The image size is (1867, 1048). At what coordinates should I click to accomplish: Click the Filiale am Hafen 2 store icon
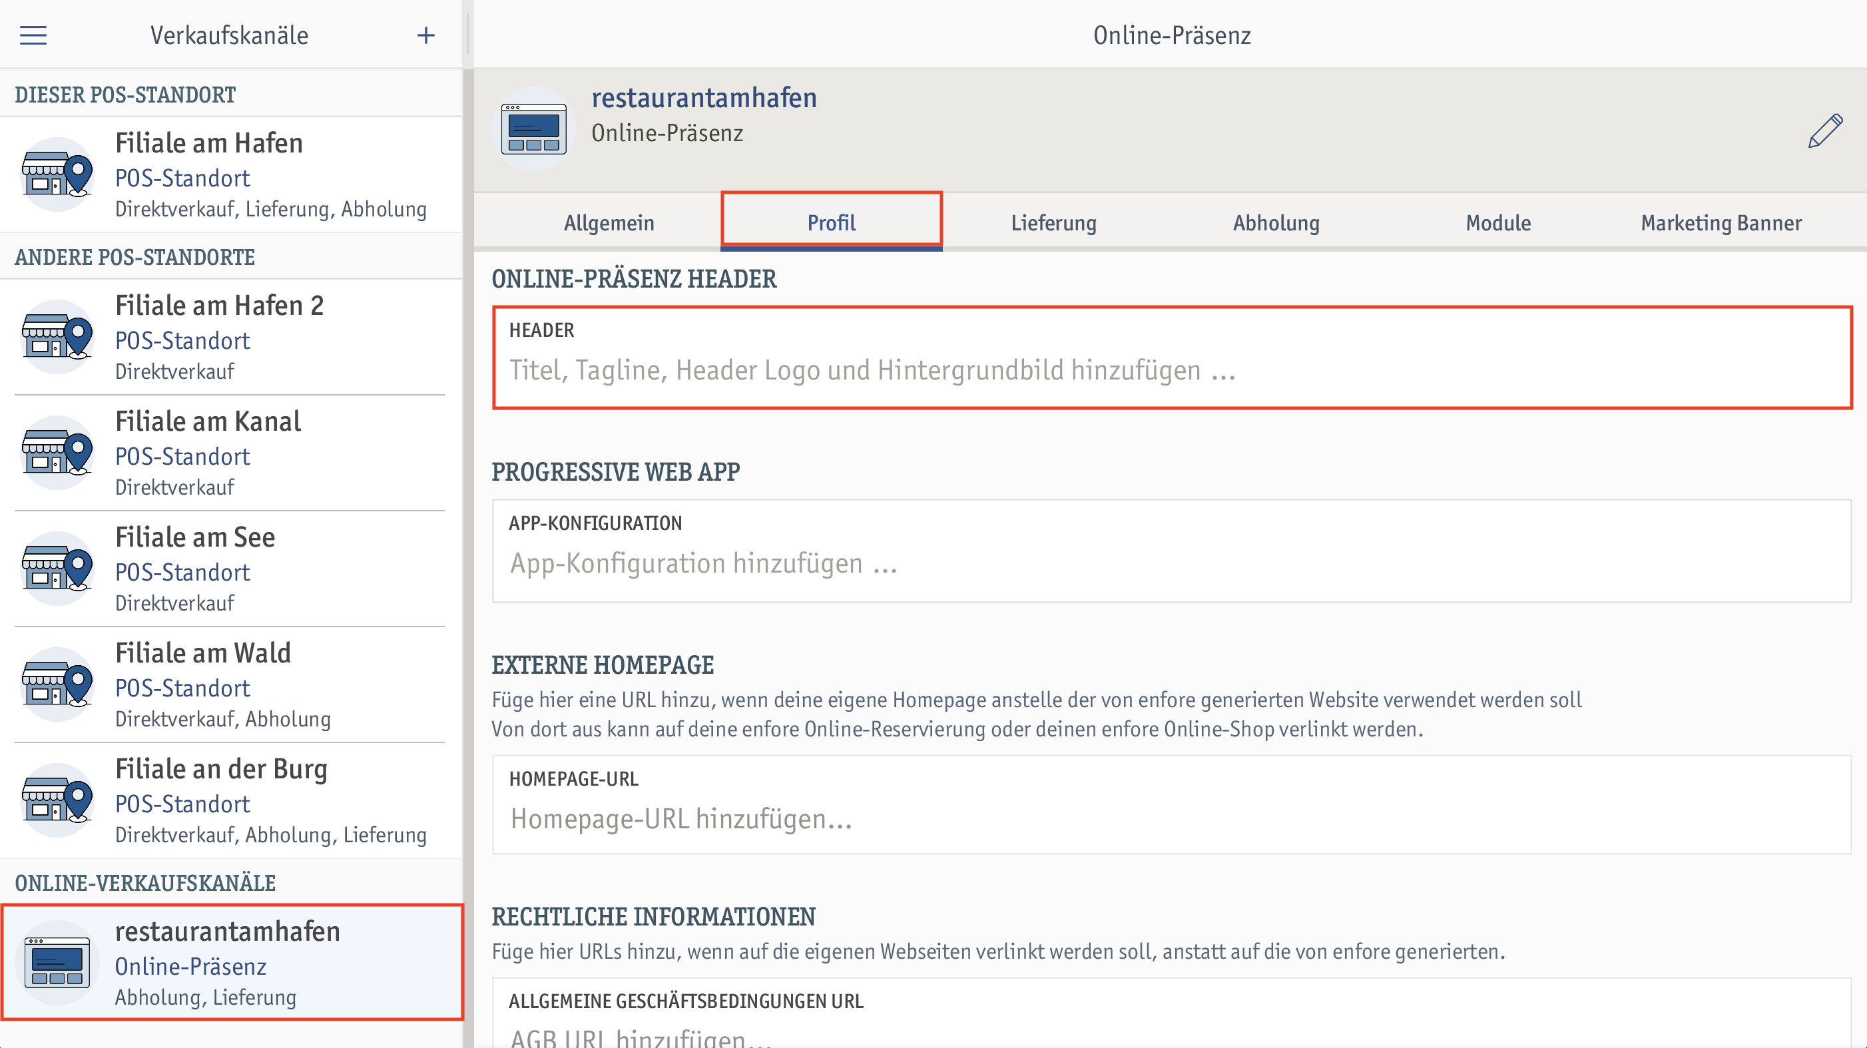tap(58, 337)
